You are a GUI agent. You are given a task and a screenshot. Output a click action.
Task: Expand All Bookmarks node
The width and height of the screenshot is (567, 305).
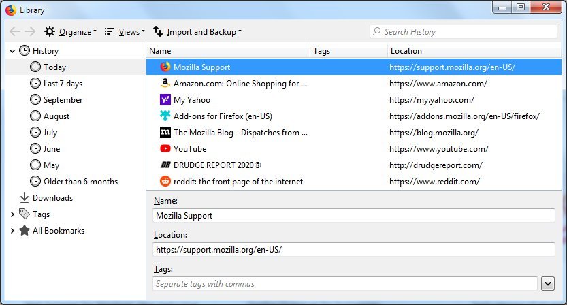tap(12, 231)
